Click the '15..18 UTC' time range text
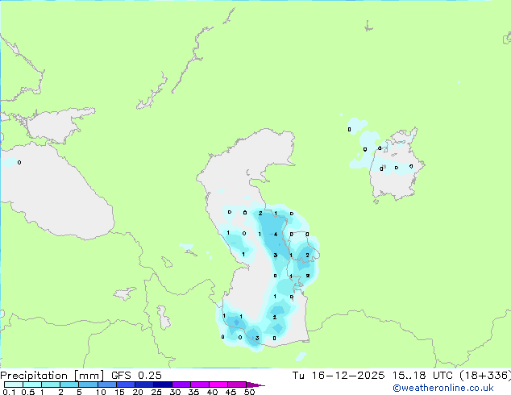Image resolution: width=511 pixels, height=395 pixels. (x=422, y=376)
